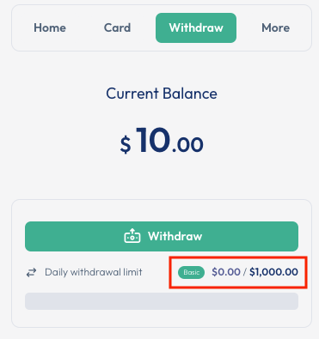Click the $1,000.00 limit amount
The width and height of the screenshot is (319, 339).
point(273,272)
